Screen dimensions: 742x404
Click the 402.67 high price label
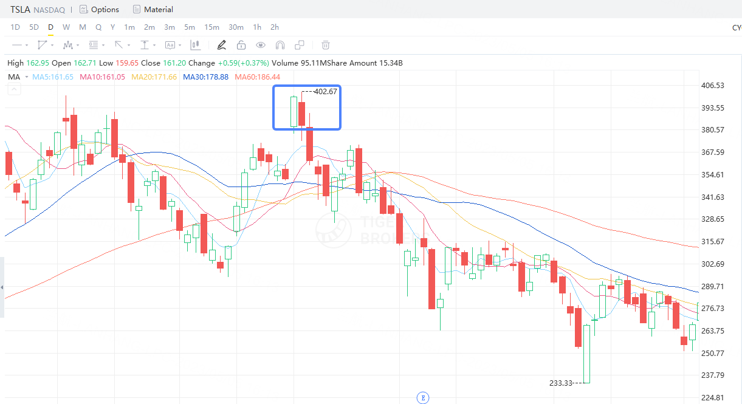click(325, 92)
